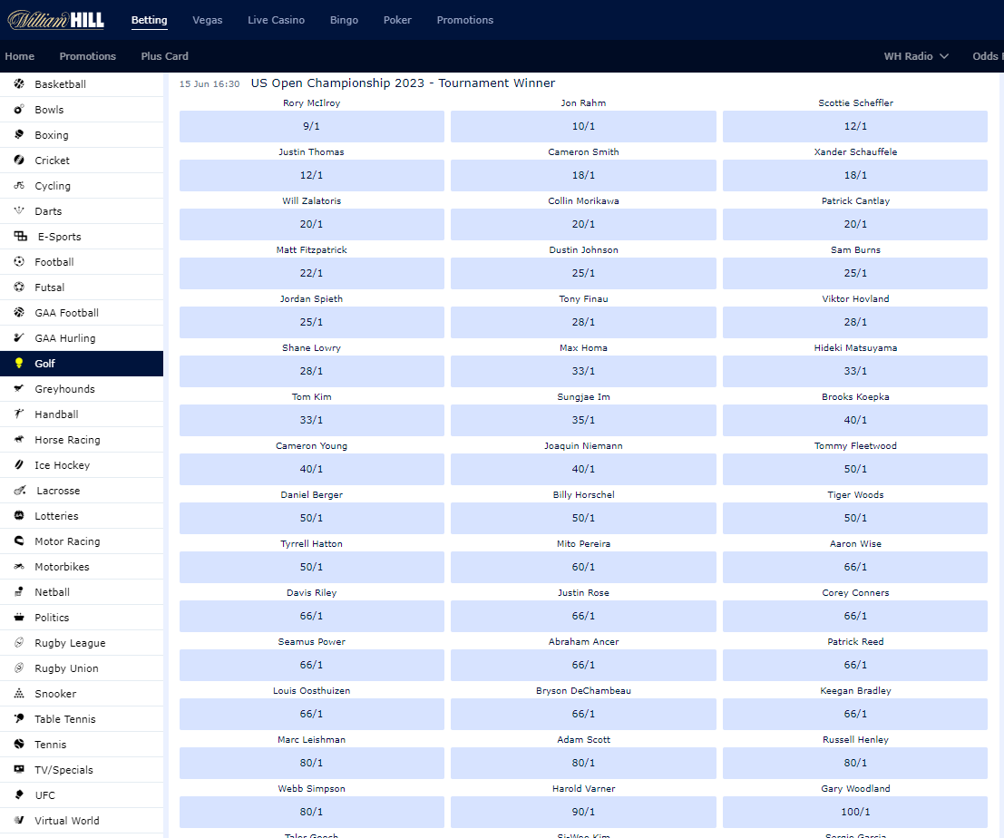The image size is (1004, 838).
Task: Open Plus Card in secondary navigation
Action: tap(164, 56)
